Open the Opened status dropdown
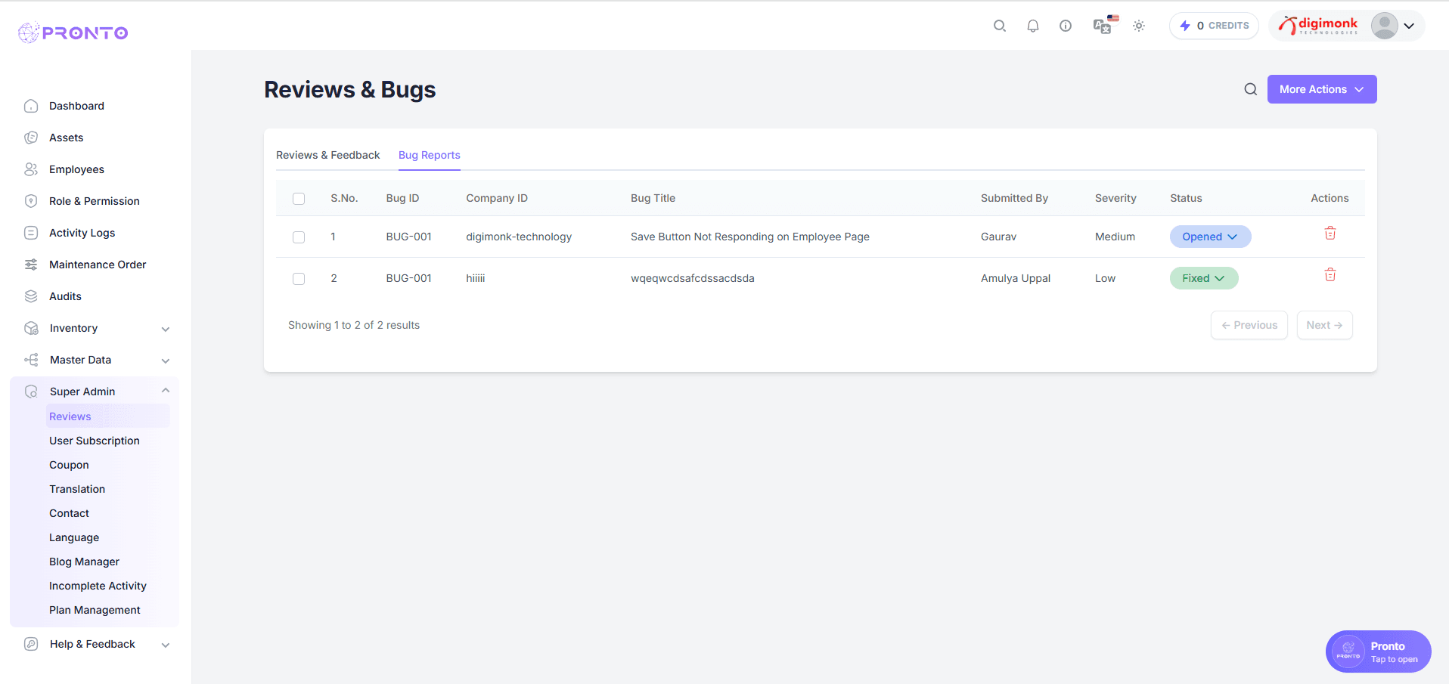This screenshot has height=684, width=1449. (1210, 237)
